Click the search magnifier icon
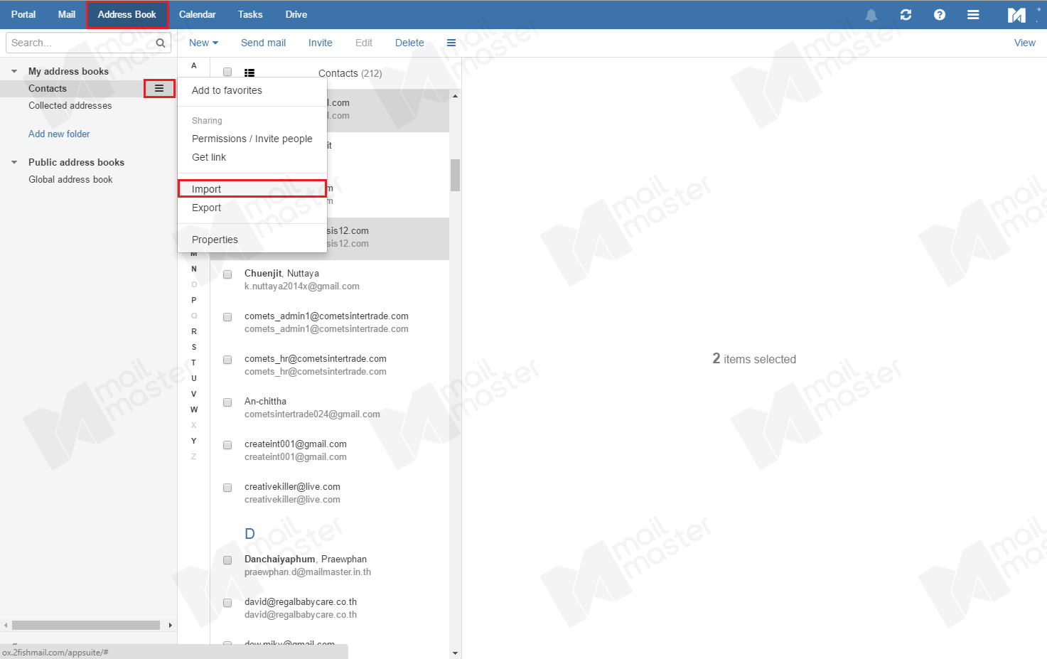Image resolution: width=1047 pixels, height=659 pixels. point(161,43)
